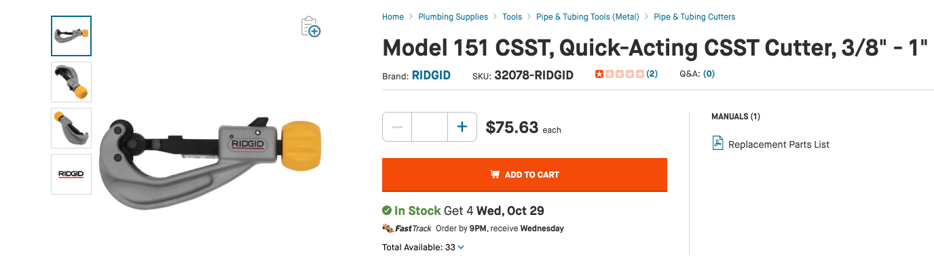Click the cart icon in Add to Cart
The height and width of the screenshot is (276, 934).
pos(495,174)
